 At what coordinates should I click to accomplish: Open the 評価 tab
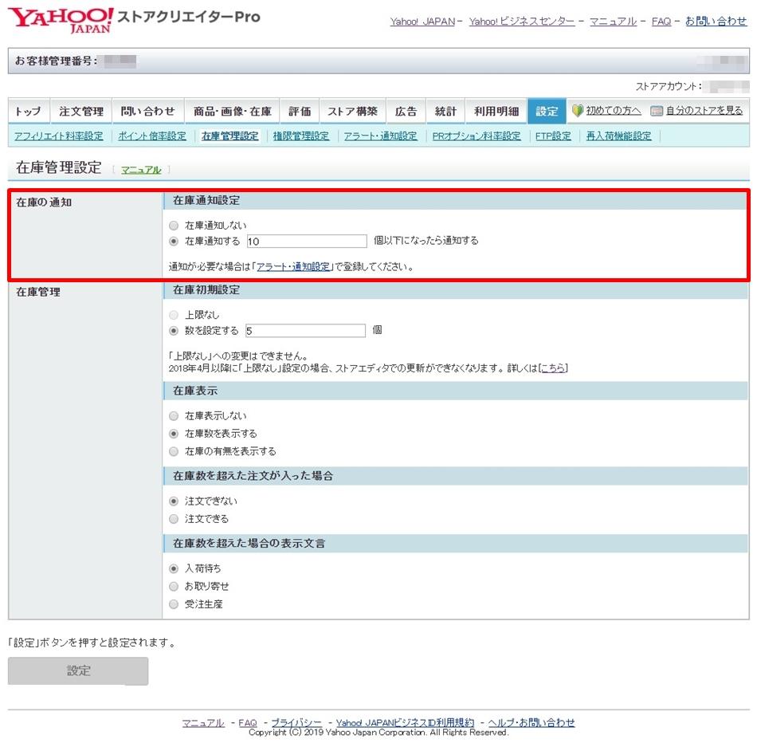300,111
